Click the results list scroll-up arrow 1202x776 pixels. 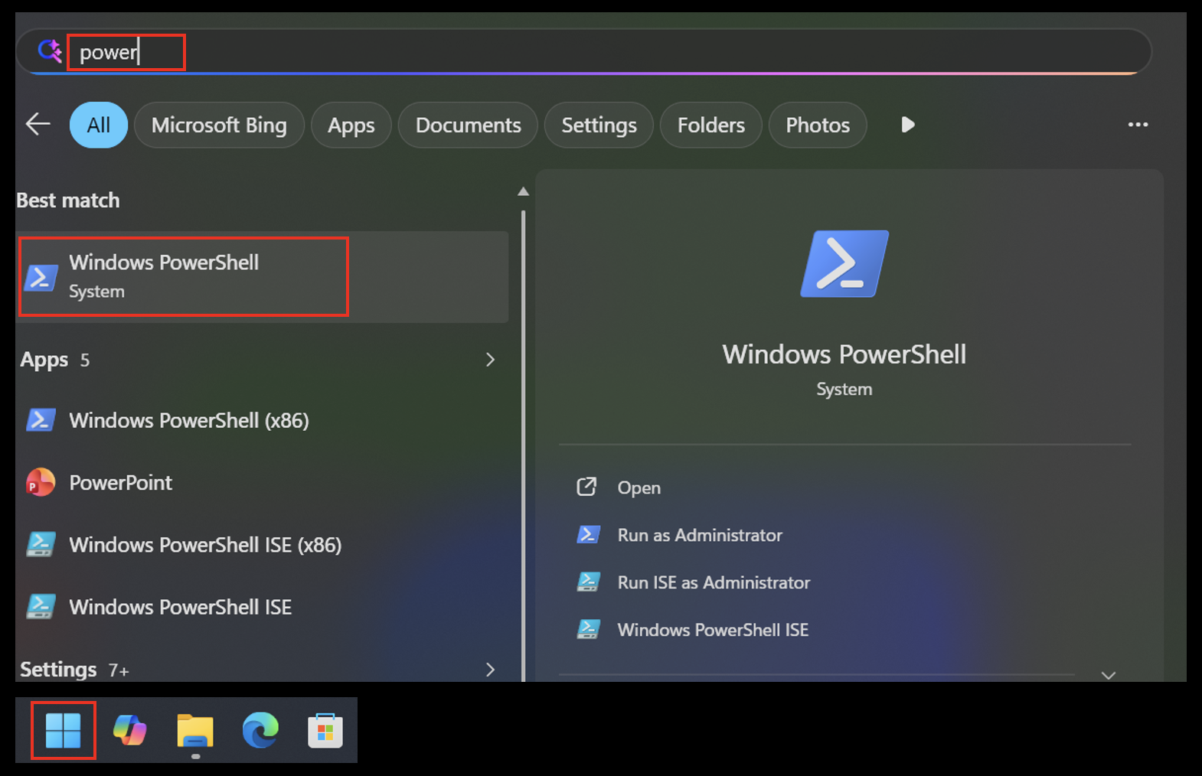click(523, 191)
